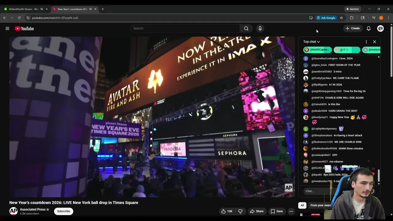Switch to MrBackPackN Stream tab

point(23,9)
